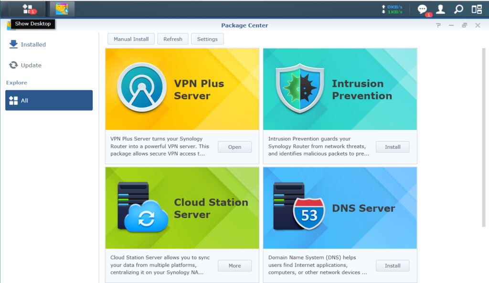Click the VPN Plus Server description text
The image size is (489, 283).
point(159,146)
